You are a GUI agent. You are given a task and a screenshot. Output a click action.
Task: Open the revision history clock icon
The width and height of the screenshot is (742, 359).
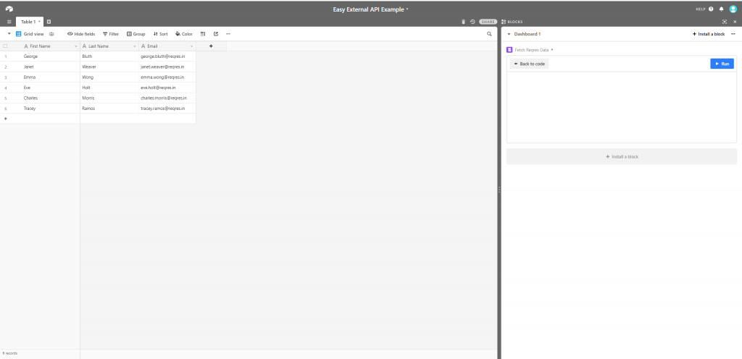pos(472,22)
